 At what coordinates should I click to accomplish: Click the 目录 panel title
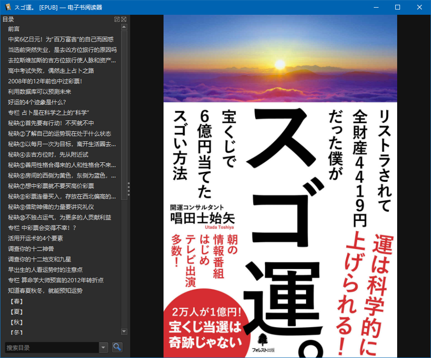click(x=8, y=19)
